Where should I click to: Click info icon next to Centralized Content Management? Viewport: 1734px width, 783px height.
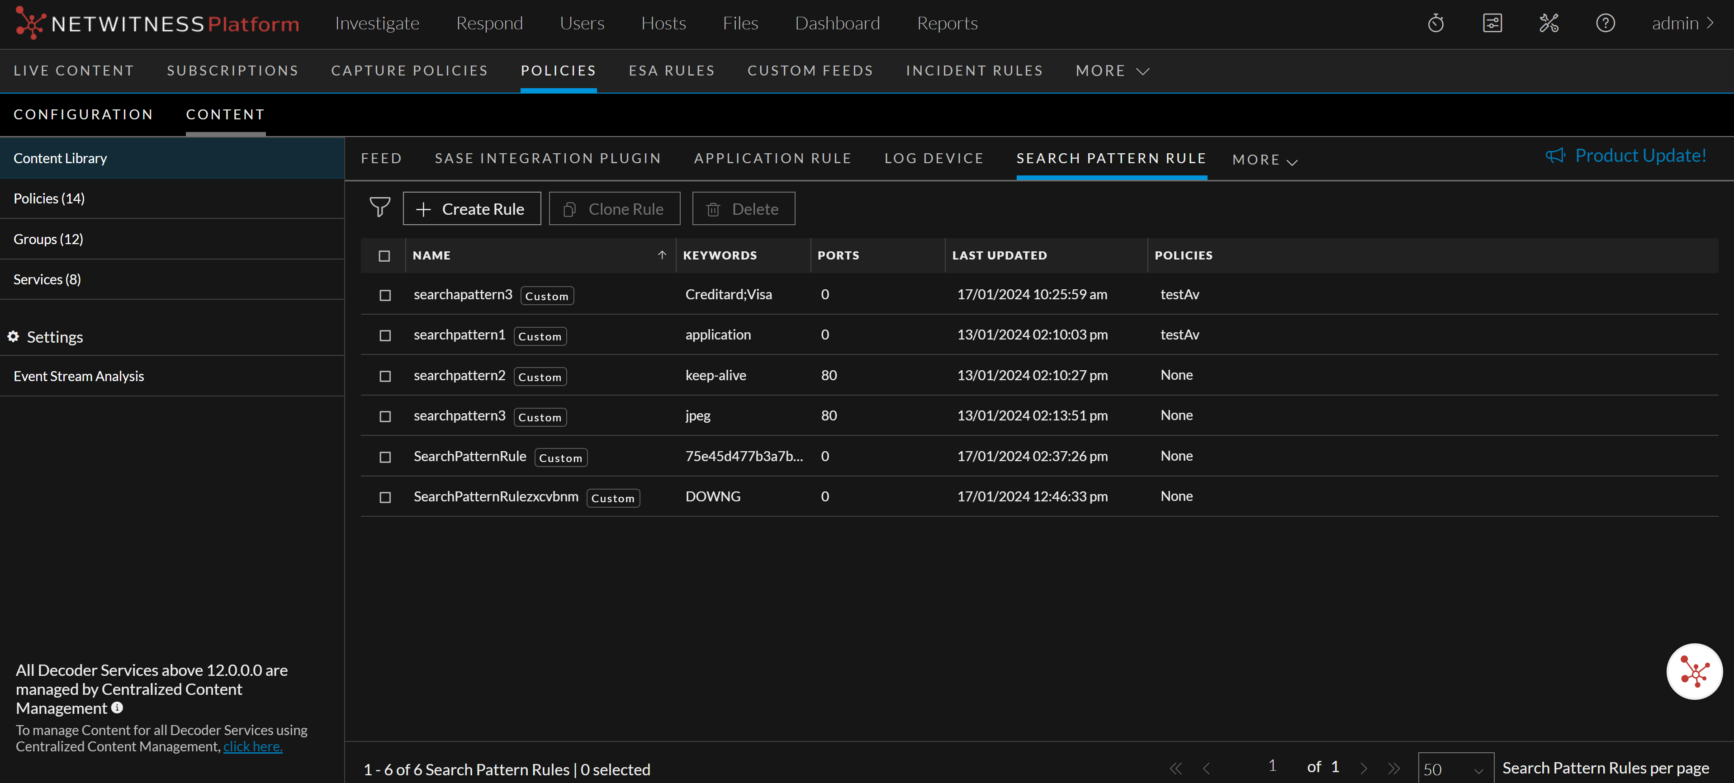117,708
